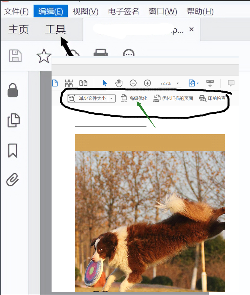This screenshot has width=250, height=295.
Task: Open attachments paperclip panel in sidebar
Action: pos(12,180)
